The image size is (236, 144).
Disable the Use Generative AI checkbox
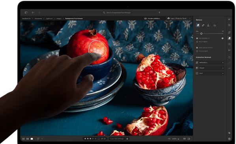[197, 39]
